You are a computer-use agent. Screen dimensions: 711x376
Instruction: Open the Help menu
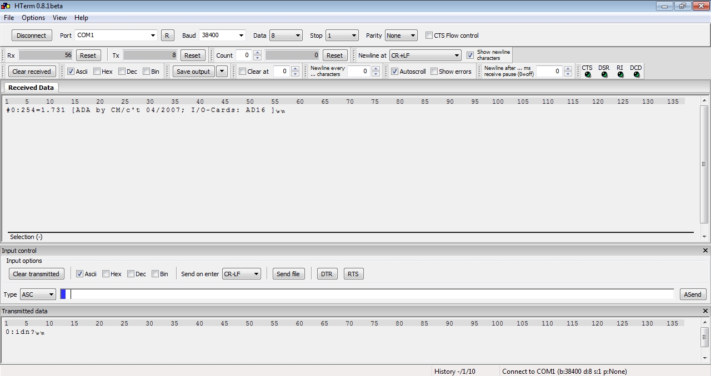(81, 18)
